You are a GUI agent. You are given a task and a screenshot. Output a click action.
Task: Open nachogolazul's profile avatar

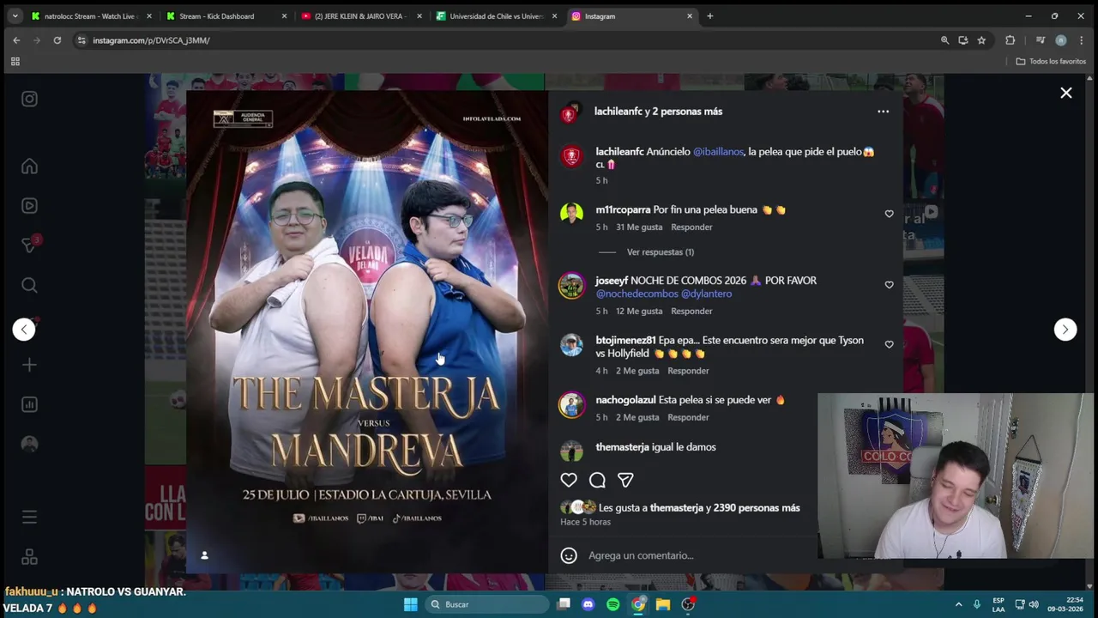[571, 405]
